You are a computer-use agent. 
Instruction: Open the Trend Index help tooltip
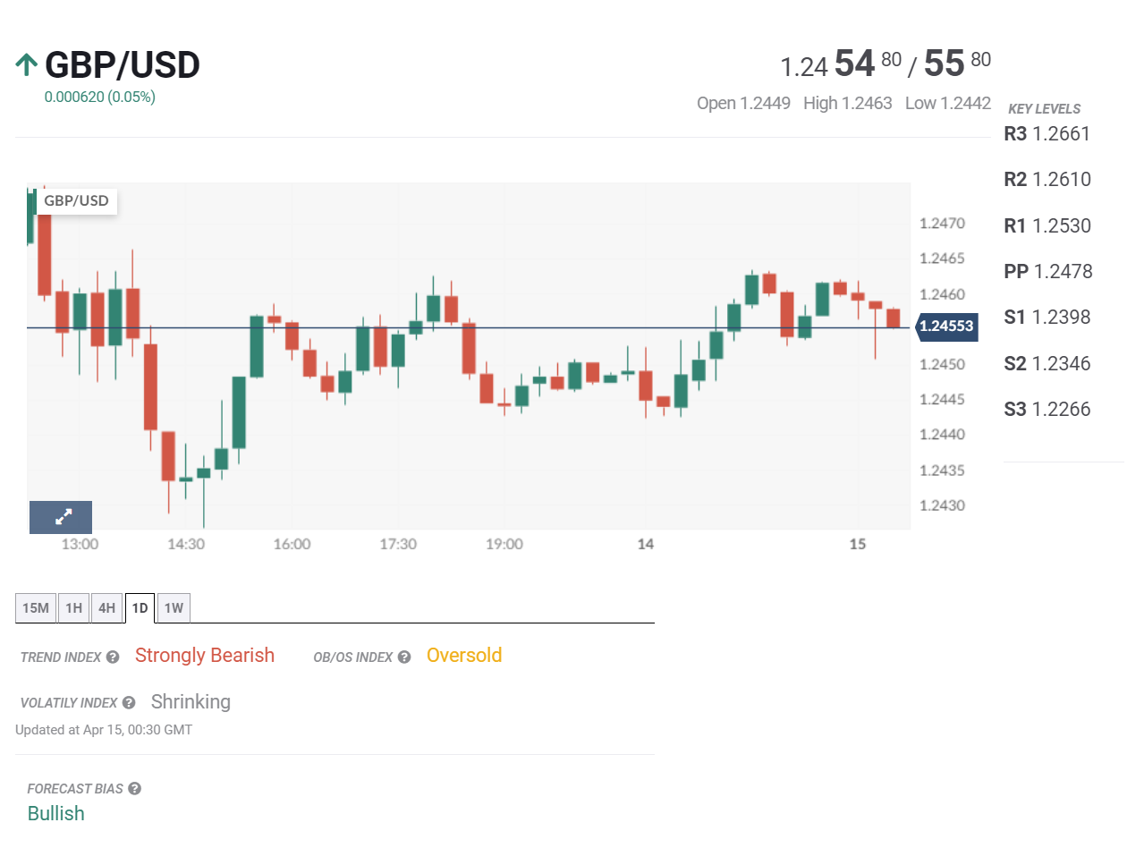[111, 657]
